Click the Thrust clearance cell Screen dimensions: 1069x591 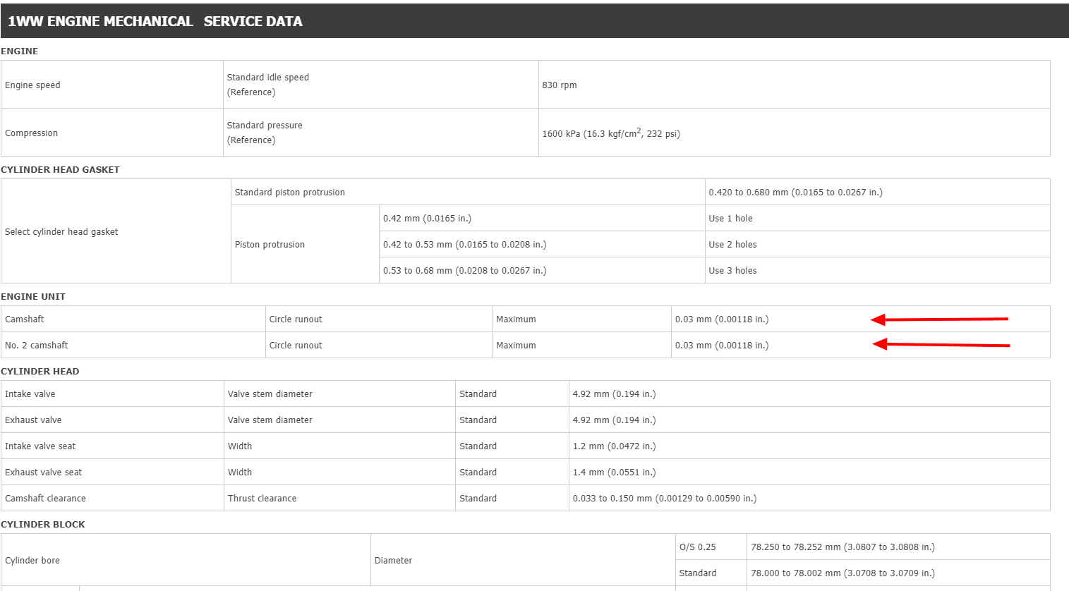click(x=262, y=499)
